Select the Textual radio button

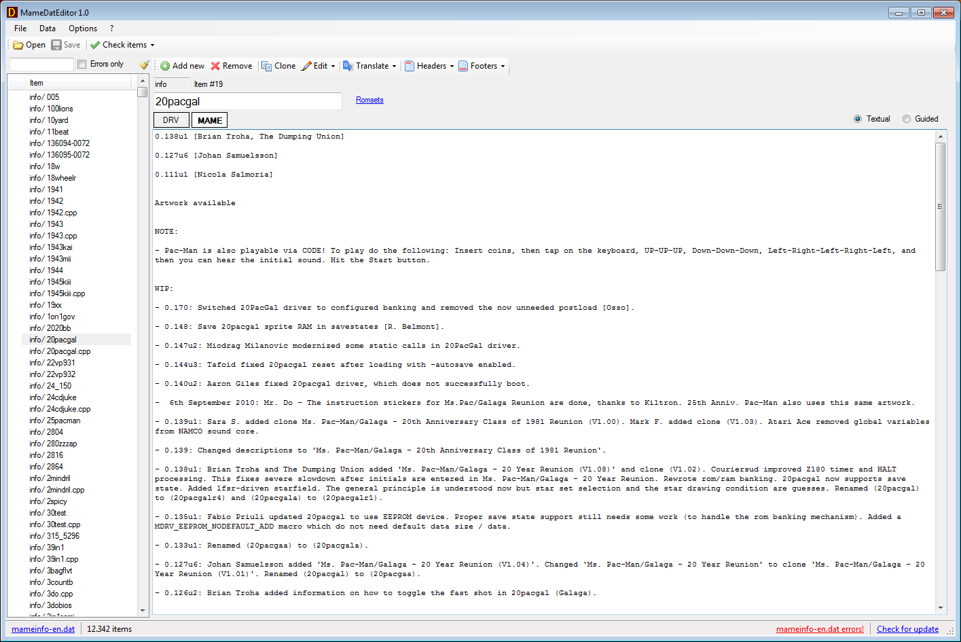[858, 119]
